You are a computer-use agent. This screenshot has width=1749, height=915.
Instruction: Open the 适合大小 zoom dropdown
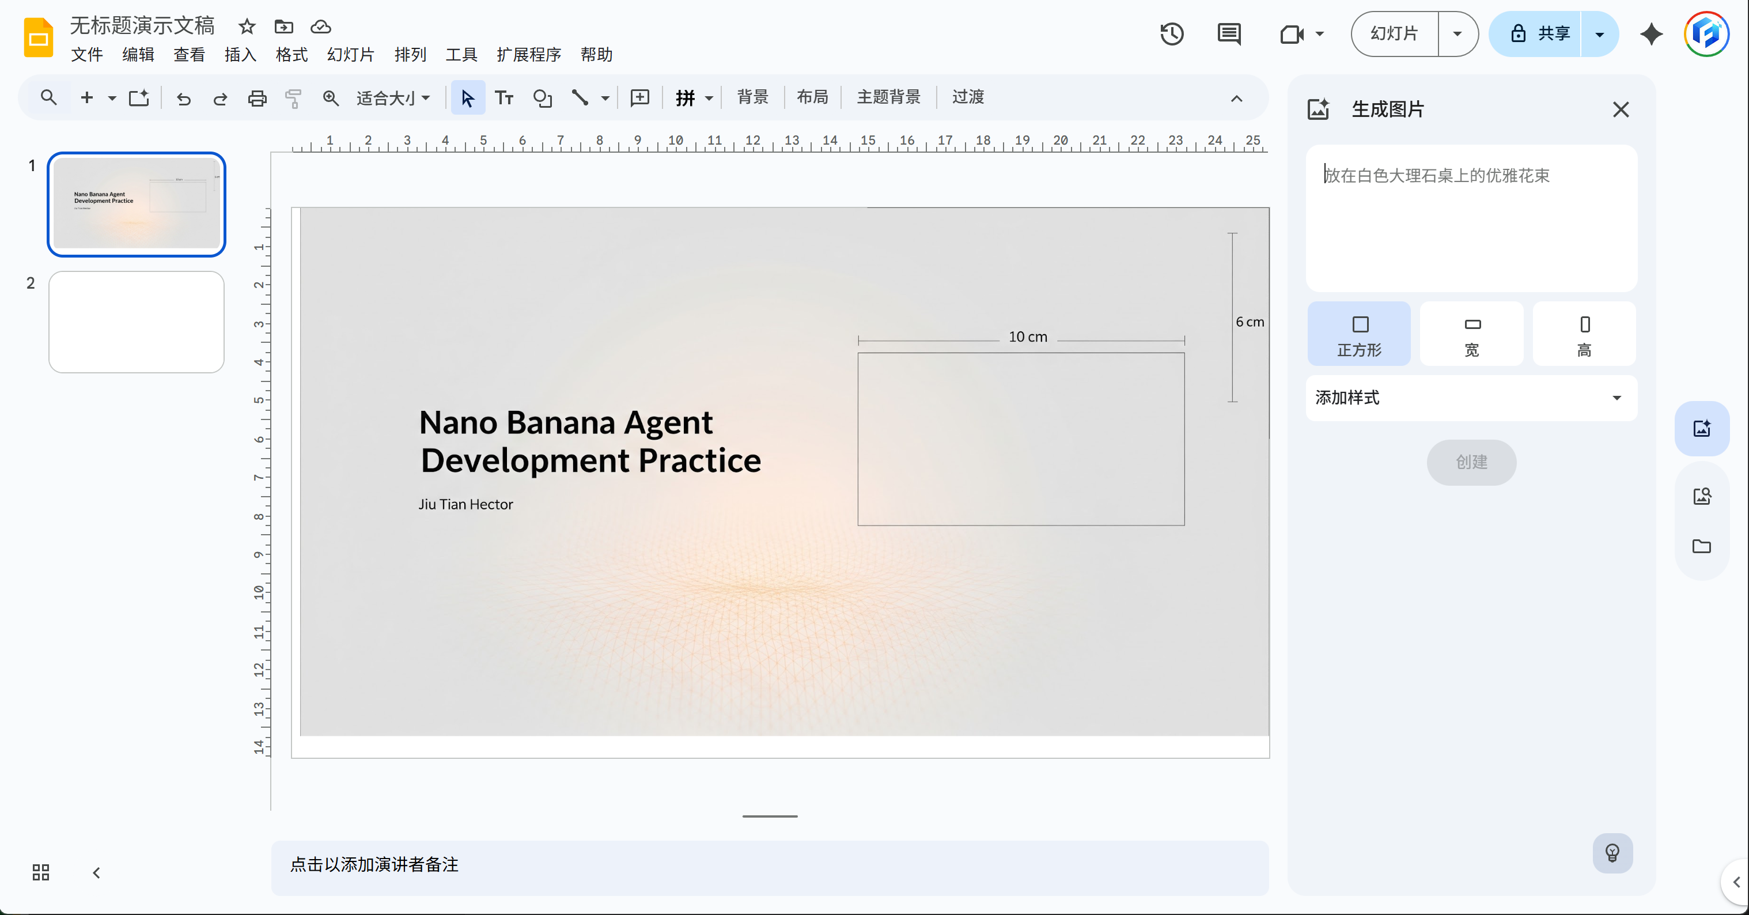393,98
